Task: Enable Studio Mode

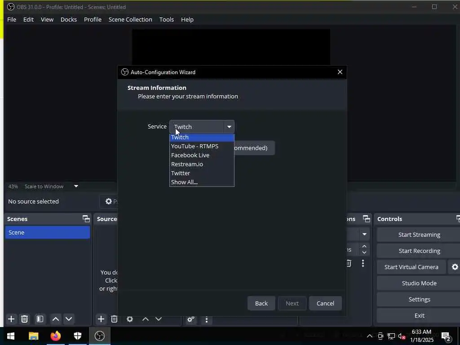Action: tap(419, 283)
